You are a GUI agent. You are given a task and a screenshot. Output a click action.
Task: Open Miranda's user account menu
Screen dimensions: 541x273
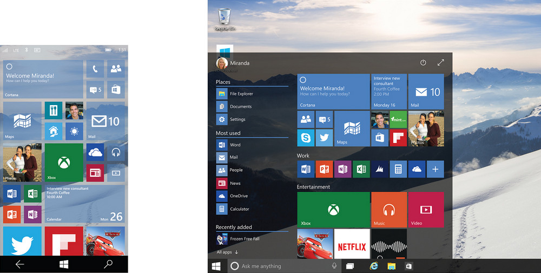(x=233, y=63)
